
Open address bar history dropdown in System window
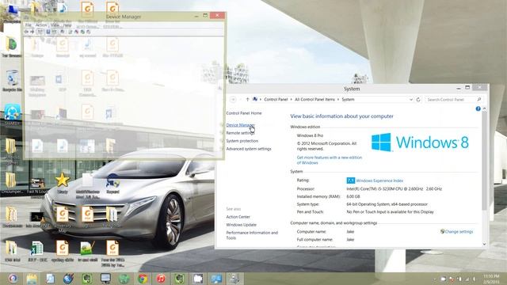(411, 100)
